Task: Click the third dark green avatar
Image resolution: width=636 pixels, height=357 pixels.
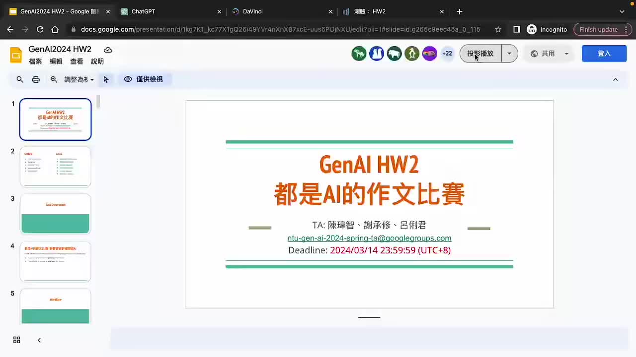Action: [x=394, y=54]
